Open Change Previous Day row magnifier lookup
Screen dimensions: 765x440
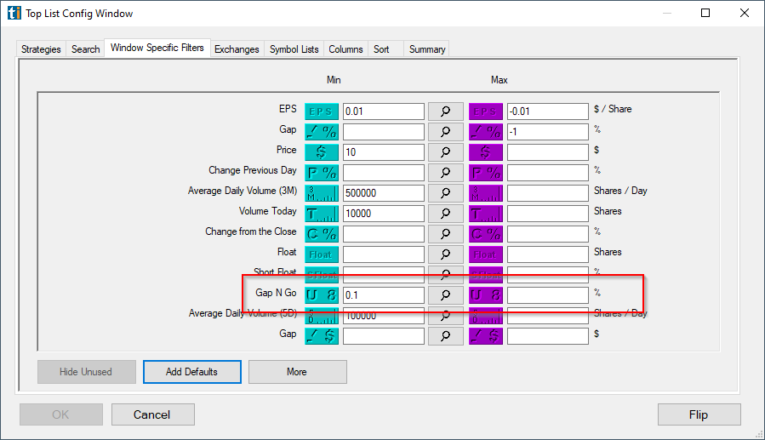[x=445, y=173]
